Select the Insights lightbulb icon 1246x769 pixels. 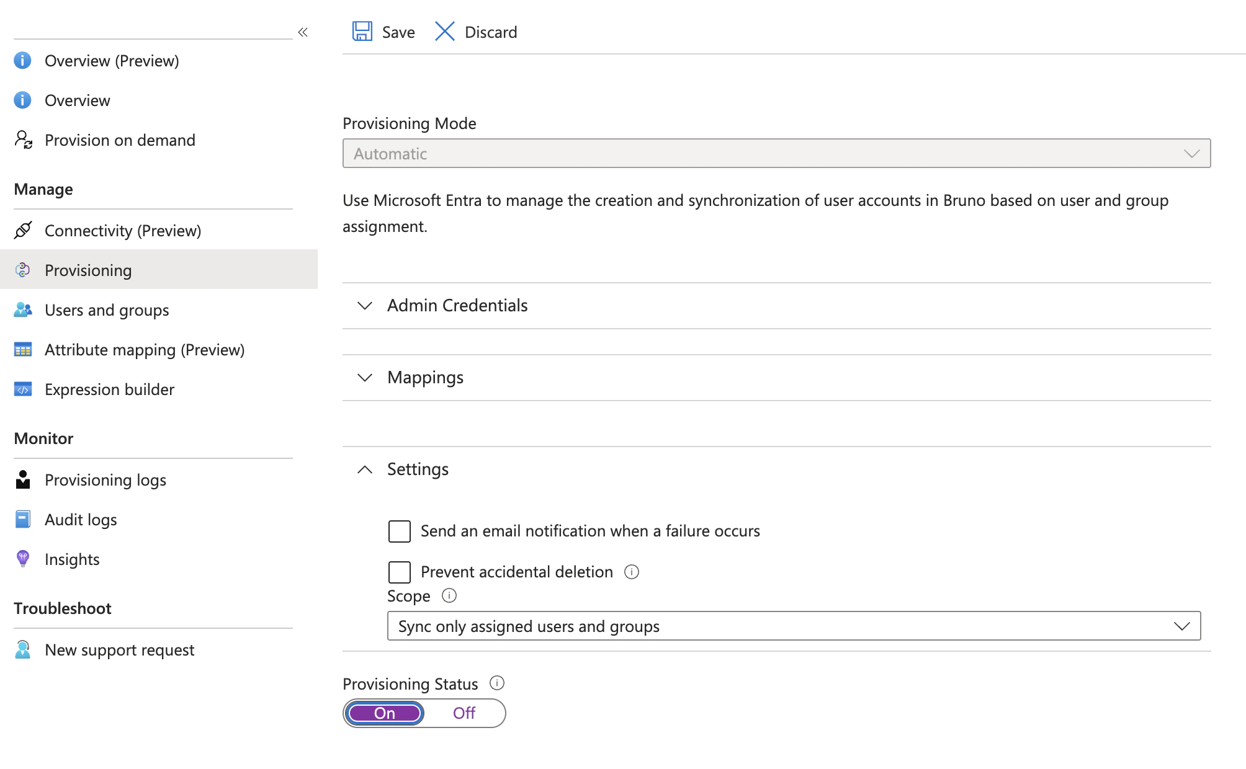[23, 559]
